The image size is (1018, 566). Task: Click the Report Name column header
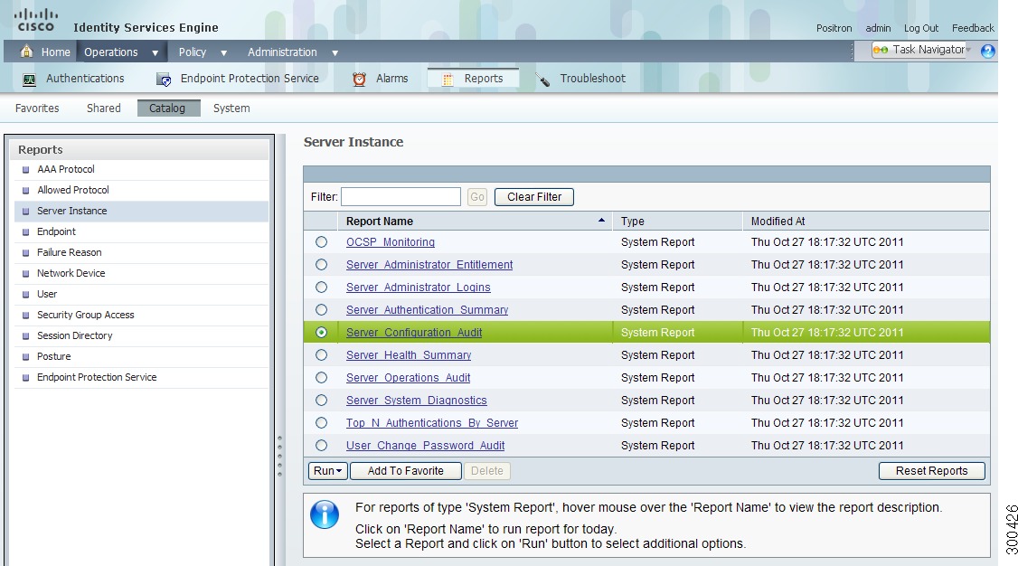[475, 221]
